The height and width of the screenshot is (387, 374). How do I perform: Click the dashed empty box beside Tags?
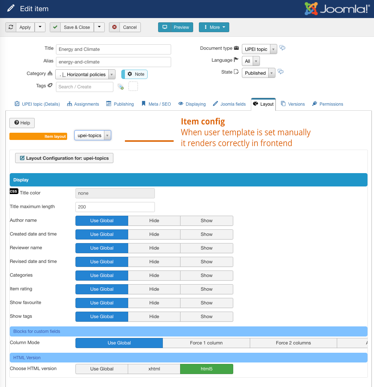(133, 87)
